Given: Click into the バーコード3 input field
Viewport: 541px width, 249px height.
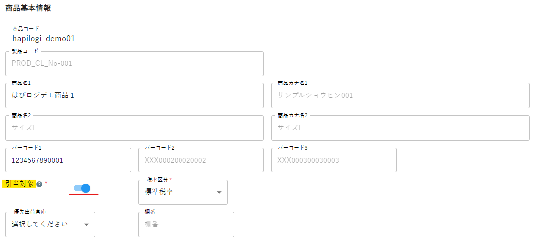Looking at the screenshot, I should [334, 160].
